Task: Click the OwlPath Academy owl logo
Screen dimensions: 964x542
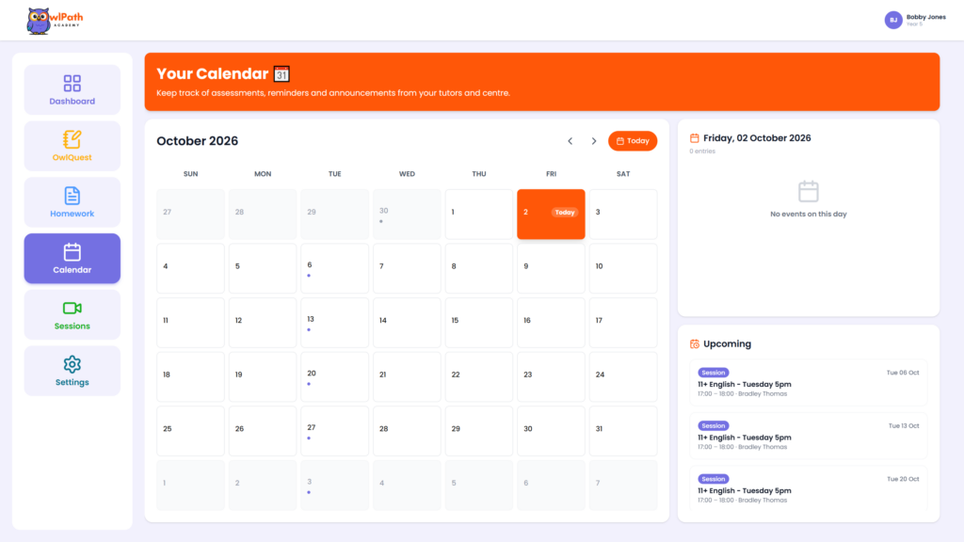Action: point(55,21)
